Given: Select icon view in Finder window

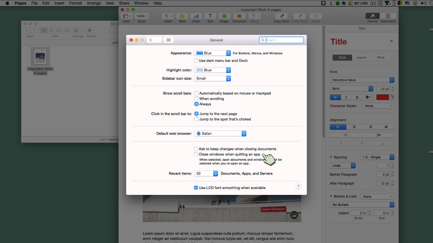Looking at the screenshot, I should pos(44,30).
